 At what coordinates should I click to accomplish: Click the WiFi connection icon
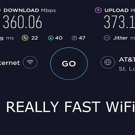coord(30,62)
